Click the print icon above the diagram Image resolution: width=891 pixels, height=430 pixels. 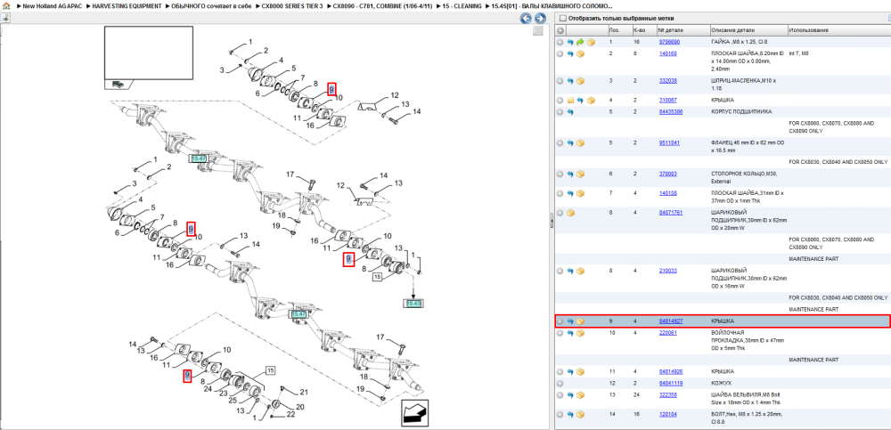coord(5,18)
